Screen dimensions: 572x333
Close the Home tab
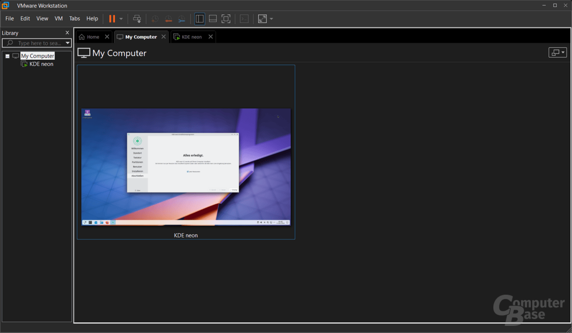107,37
